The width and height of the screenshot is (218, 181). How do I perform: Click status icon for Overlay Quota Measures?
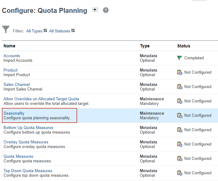180,144
